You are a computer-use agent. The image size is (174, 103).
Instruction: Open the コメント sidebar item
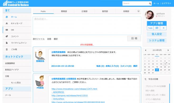pos(17,36)
